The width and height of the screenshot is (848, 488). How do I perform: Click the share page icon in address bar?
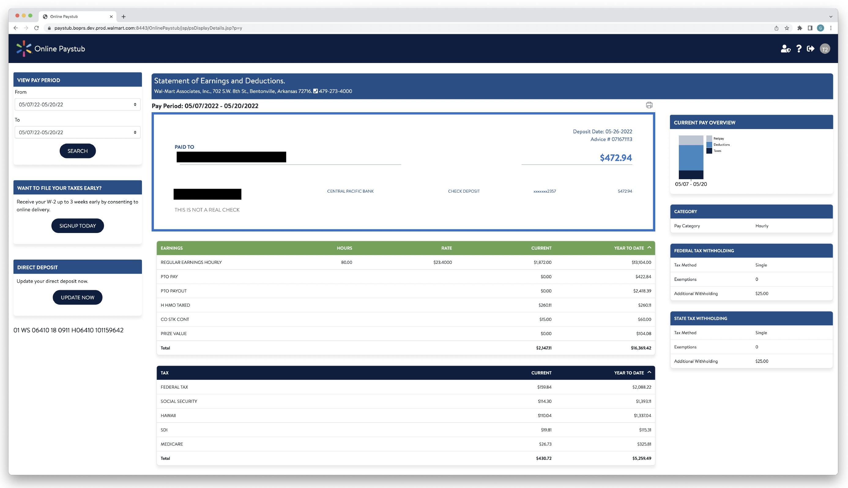point(776,28)
